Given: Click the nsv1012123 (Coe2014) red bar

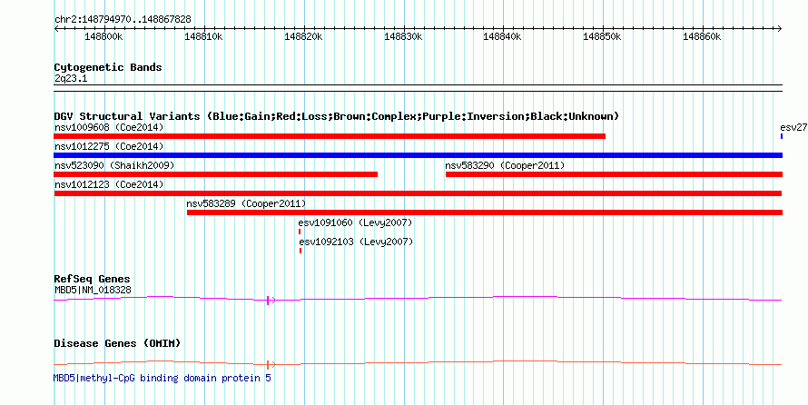Looking at the screenshot, I should 418,193.
